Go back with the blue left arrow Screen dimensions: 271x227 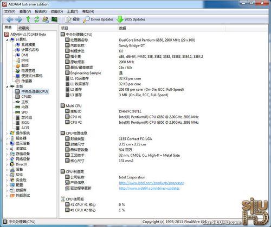(x=10, y=19)
